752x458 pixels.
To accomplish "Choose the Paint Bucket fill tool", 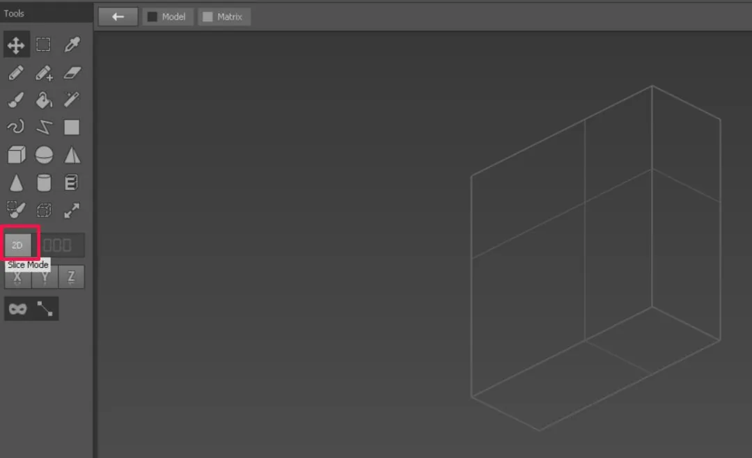I will tap(44, 100).
